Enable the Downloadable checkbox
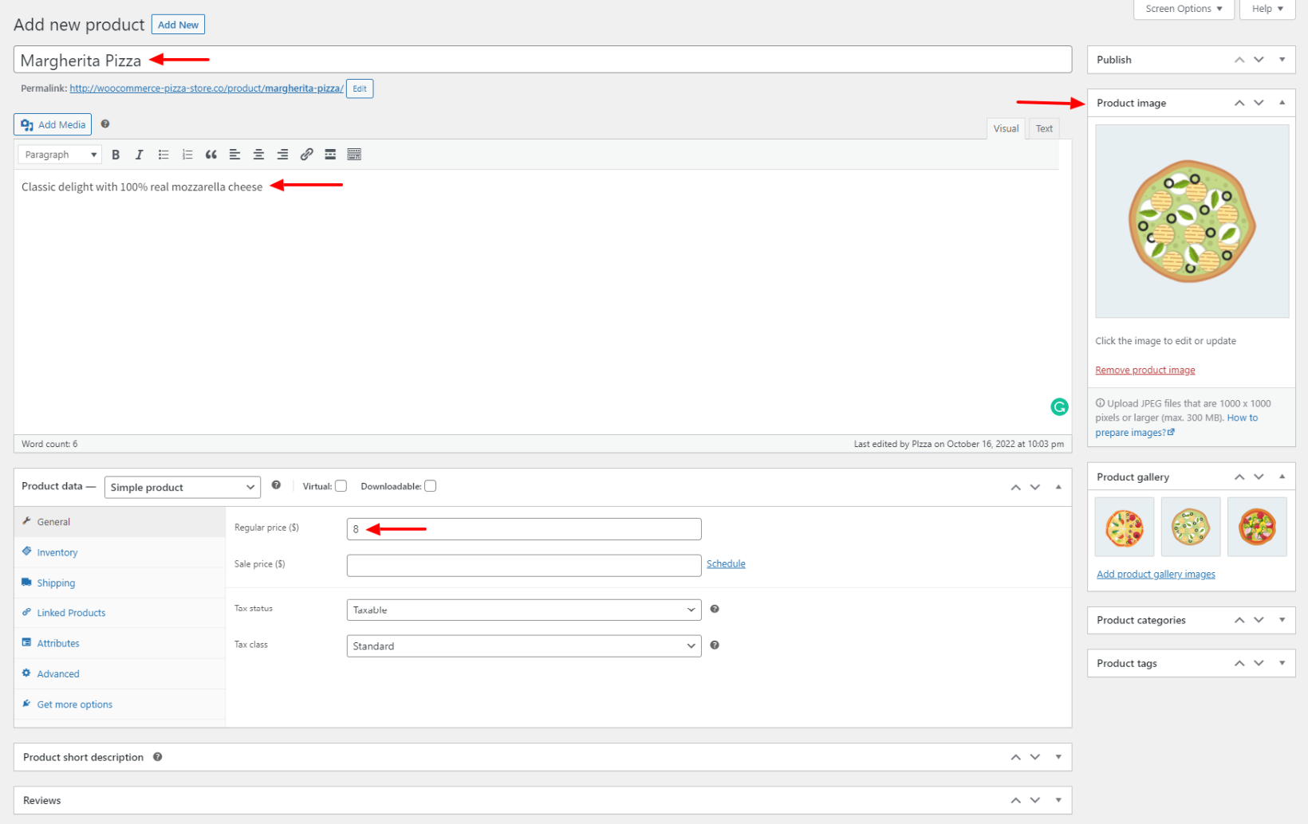 (431, 486)
